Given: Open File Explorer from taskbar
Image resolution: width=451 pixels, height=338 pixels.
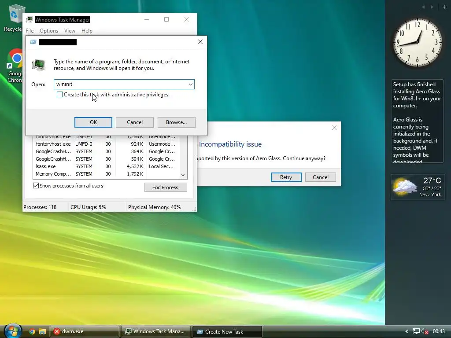Looking at the screenshot, I should click(x=42, y=332).
